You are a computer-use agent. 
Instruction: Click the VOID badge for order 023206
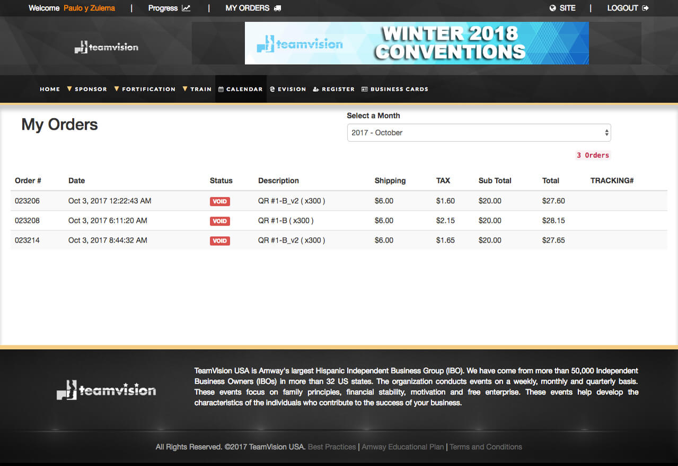pyautogui.click(x=220, y=202)
